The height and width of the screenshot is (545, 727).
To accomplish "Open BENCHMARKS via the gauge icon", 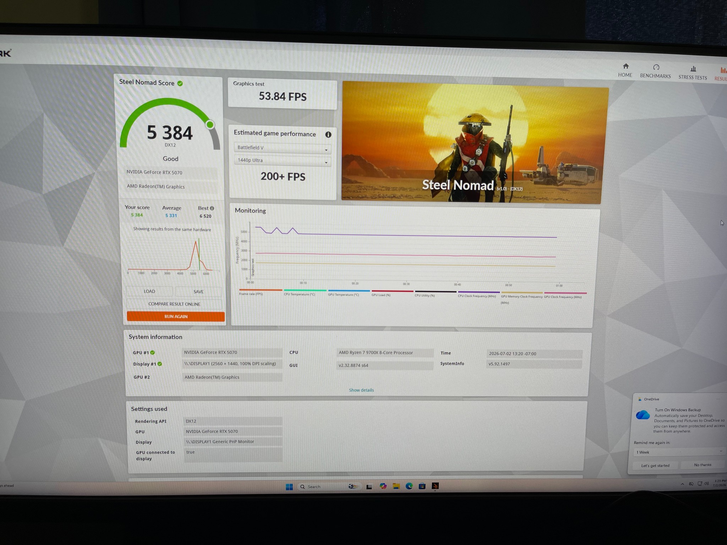I will click(655, 71).
